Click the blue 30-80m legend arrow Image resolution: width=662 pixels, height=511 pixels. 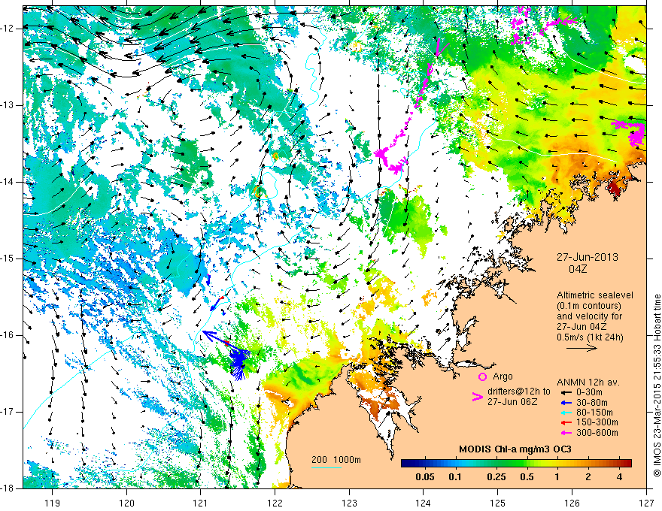click(x=566, y=403)
